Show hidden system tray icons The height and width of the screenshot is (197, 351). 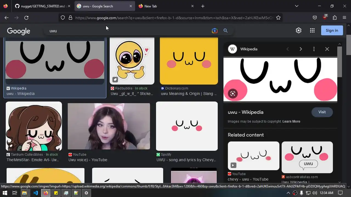tap(288, 193)
